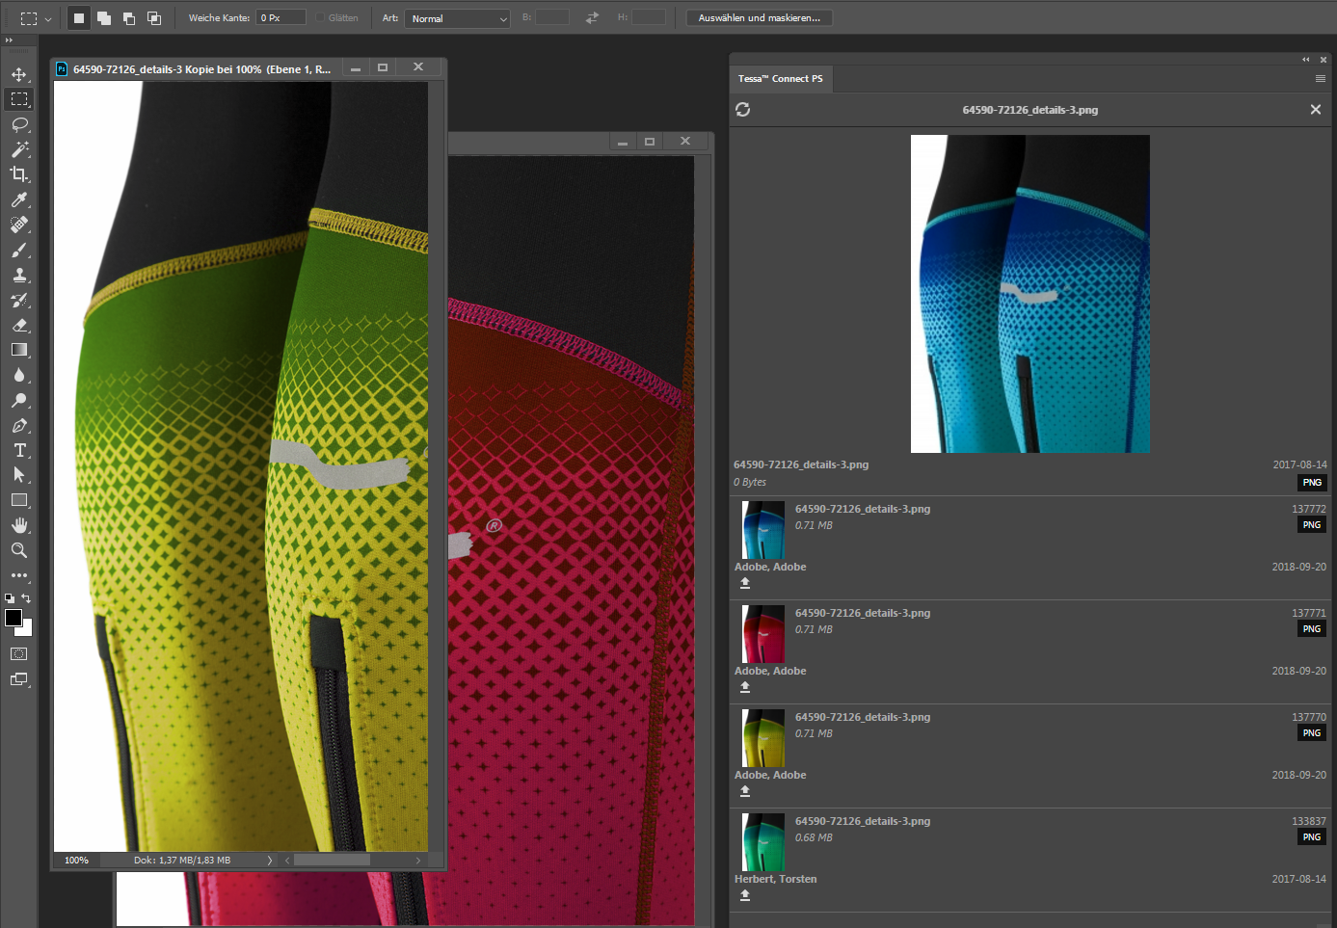Upload the red version 137771 file
Viewport: 1337px width, 928px height.
[x=745, y=687]
